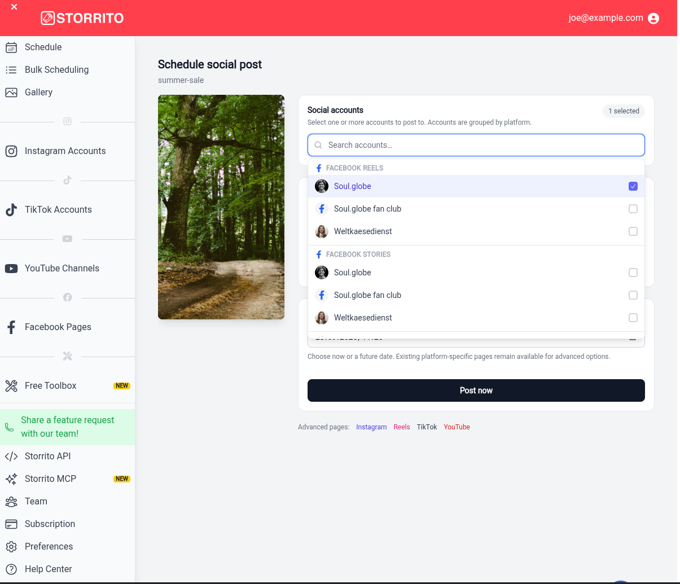
Task: Go to Gallery
Action: [68, 93]
